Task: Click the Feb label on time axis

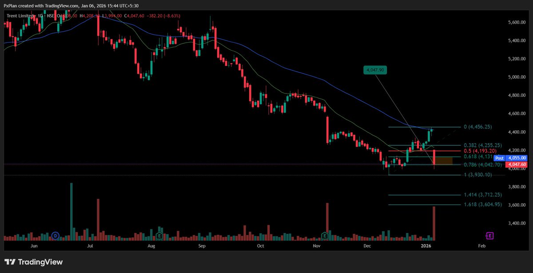Action: [481, 245]
